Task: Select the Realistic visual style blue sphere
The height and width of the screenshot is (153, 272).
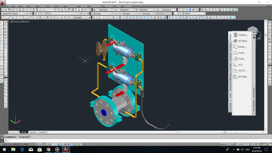Action: tap(190, 10)
